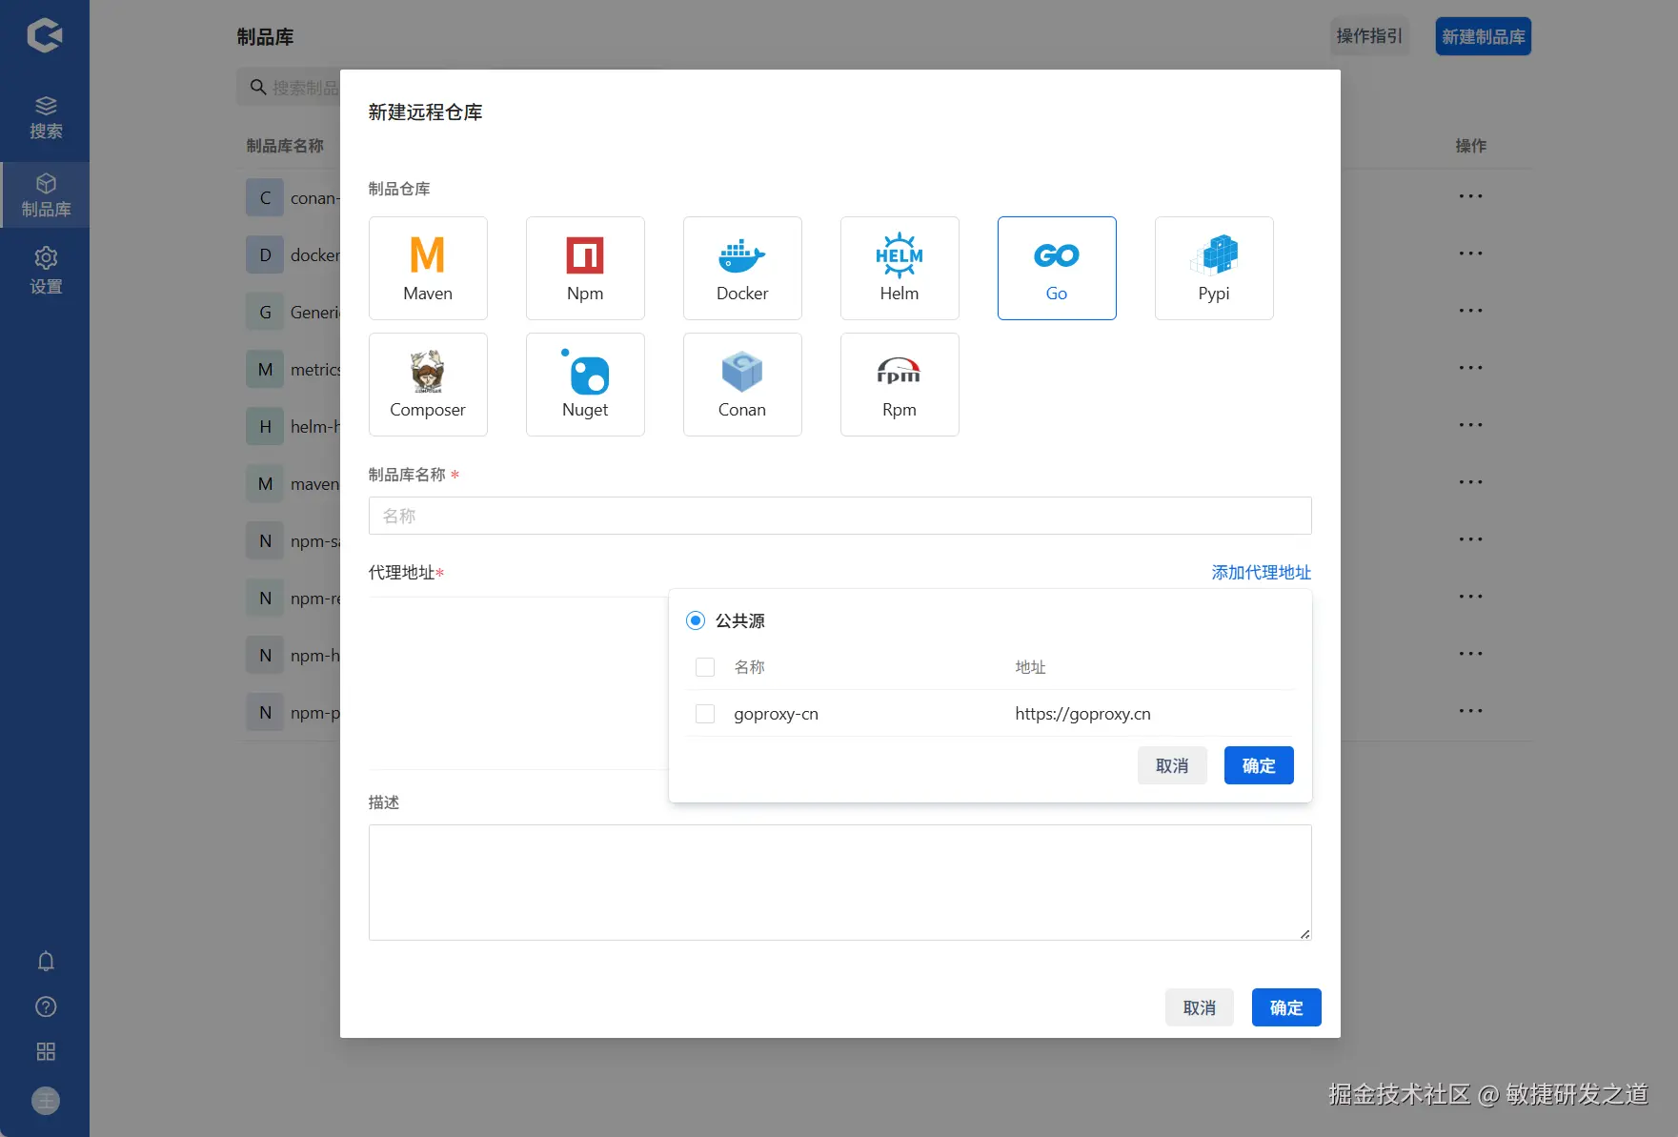This screenshot has height=1137, width=1678.
Task: Click into the 描述 text area
Action: coord(840,883)
